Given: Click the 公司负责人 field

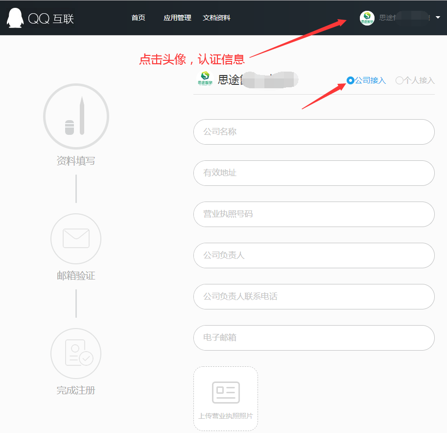Looking at the screenshot, I should pos(314,255).
